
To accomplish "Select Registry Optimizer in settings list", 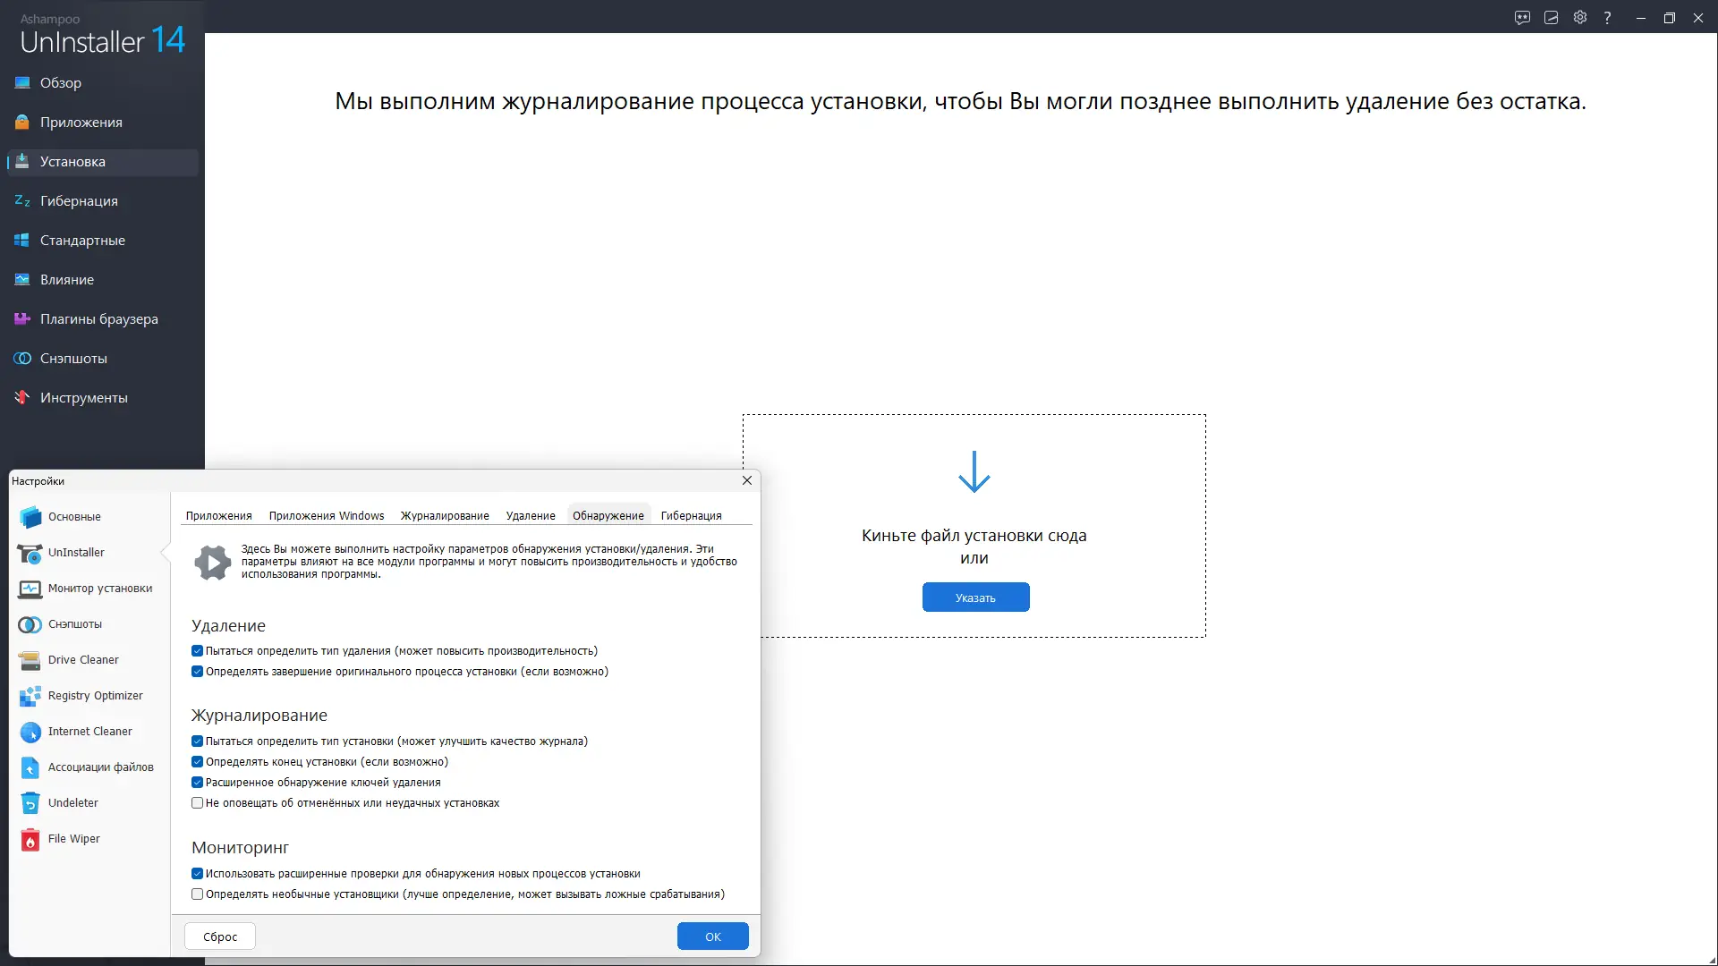I will click(95, 696).
